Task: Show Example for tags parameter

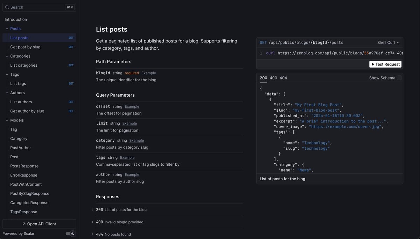Action: point(127,158)
